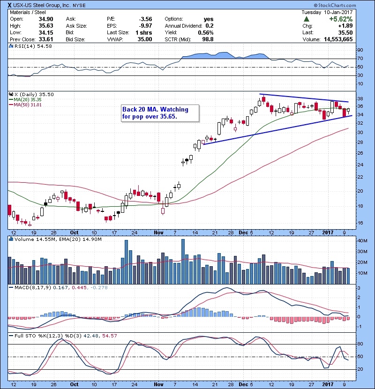Click the X (Daily) 35.50 chart label

[x=34, y=94]
